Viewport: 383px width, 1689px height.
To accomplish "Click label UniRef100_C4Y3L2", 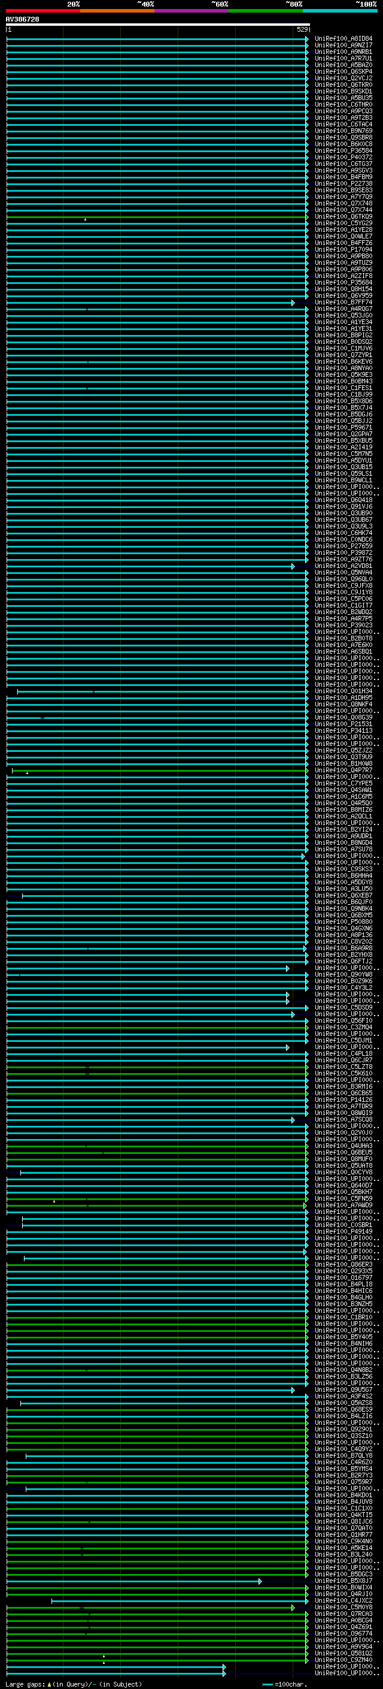I will [x=343, y=987].
